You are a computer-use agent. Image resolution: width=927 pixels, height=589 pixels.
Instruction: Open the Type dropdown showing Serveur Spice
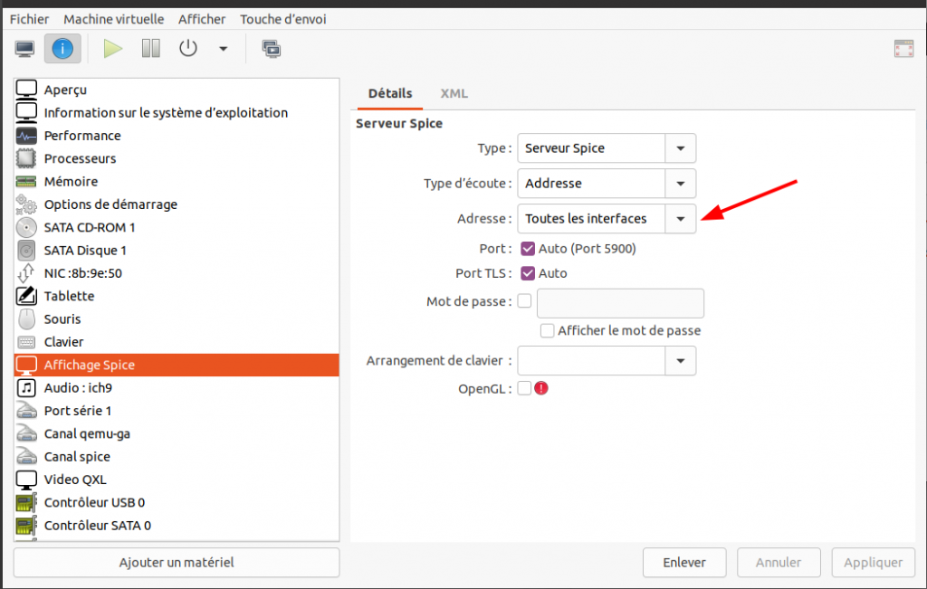(x=607, y=148)
